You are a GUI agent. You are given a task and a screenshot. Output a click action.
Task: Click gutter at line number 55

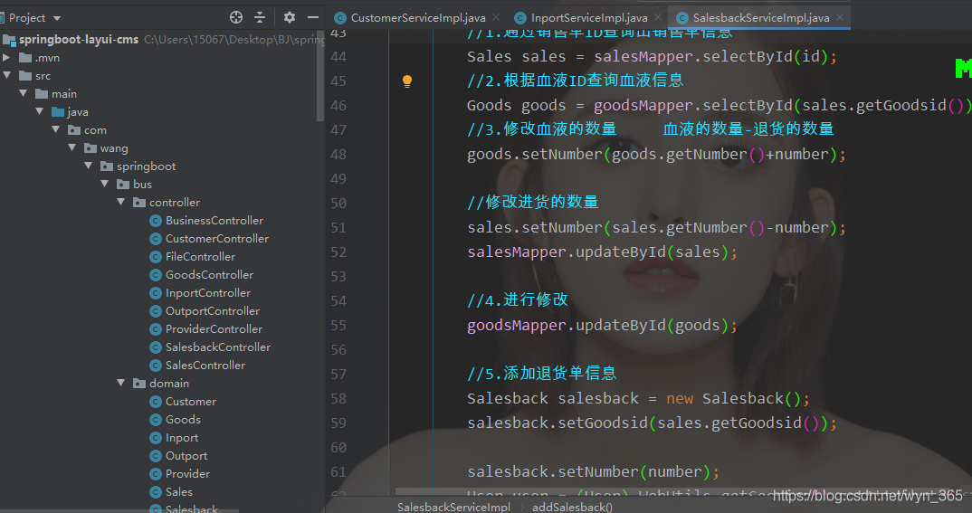338,325
